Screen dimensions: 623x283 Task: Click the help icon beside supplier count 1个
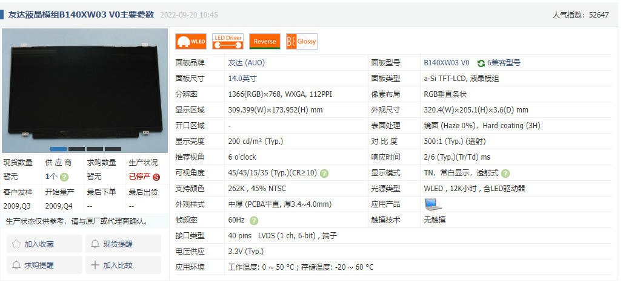[64, 177]
